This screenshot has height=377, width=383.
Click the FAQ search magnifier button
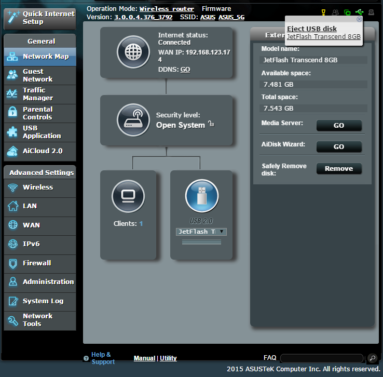(x=373, y=358)
